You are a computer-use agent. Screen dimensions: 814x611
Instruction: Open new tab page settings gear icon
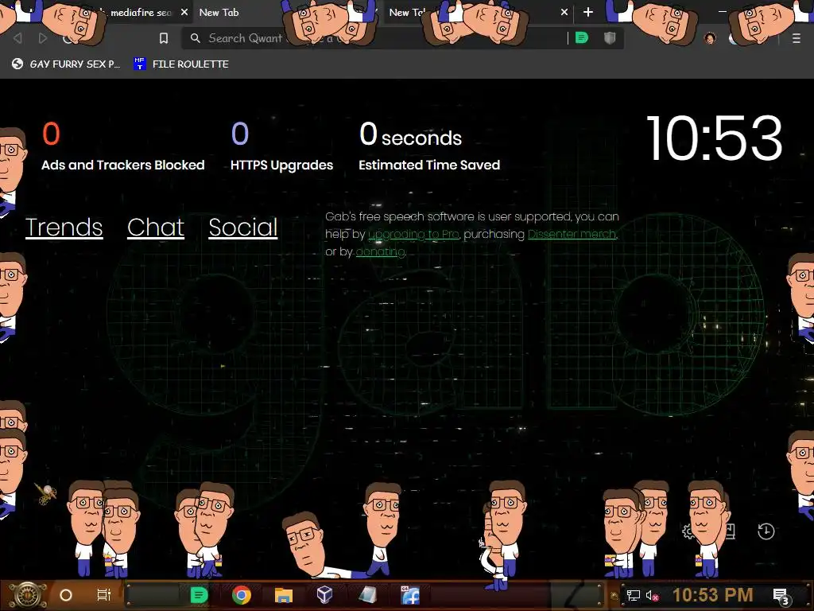click(x=688, y=531)
